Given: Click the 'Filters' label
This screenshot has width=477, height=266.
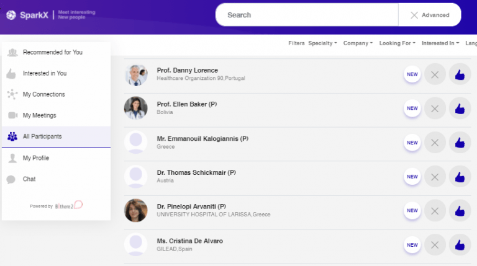Looking at the screenshot, I should click(296, 43).
